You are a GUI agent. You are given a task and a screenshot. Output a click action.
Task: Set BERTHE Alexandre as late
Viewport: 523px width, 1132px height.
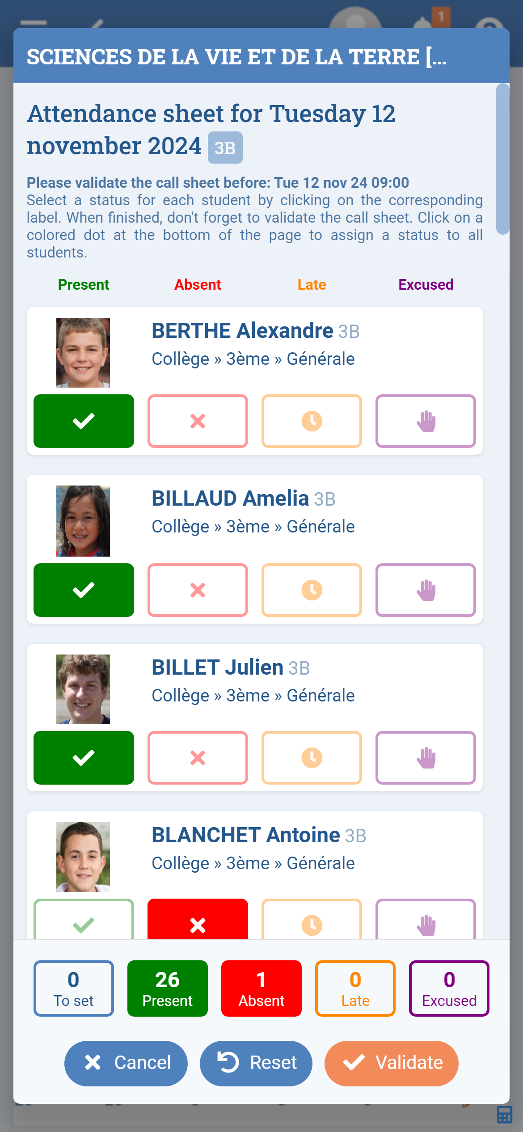(x=312, y=421)
